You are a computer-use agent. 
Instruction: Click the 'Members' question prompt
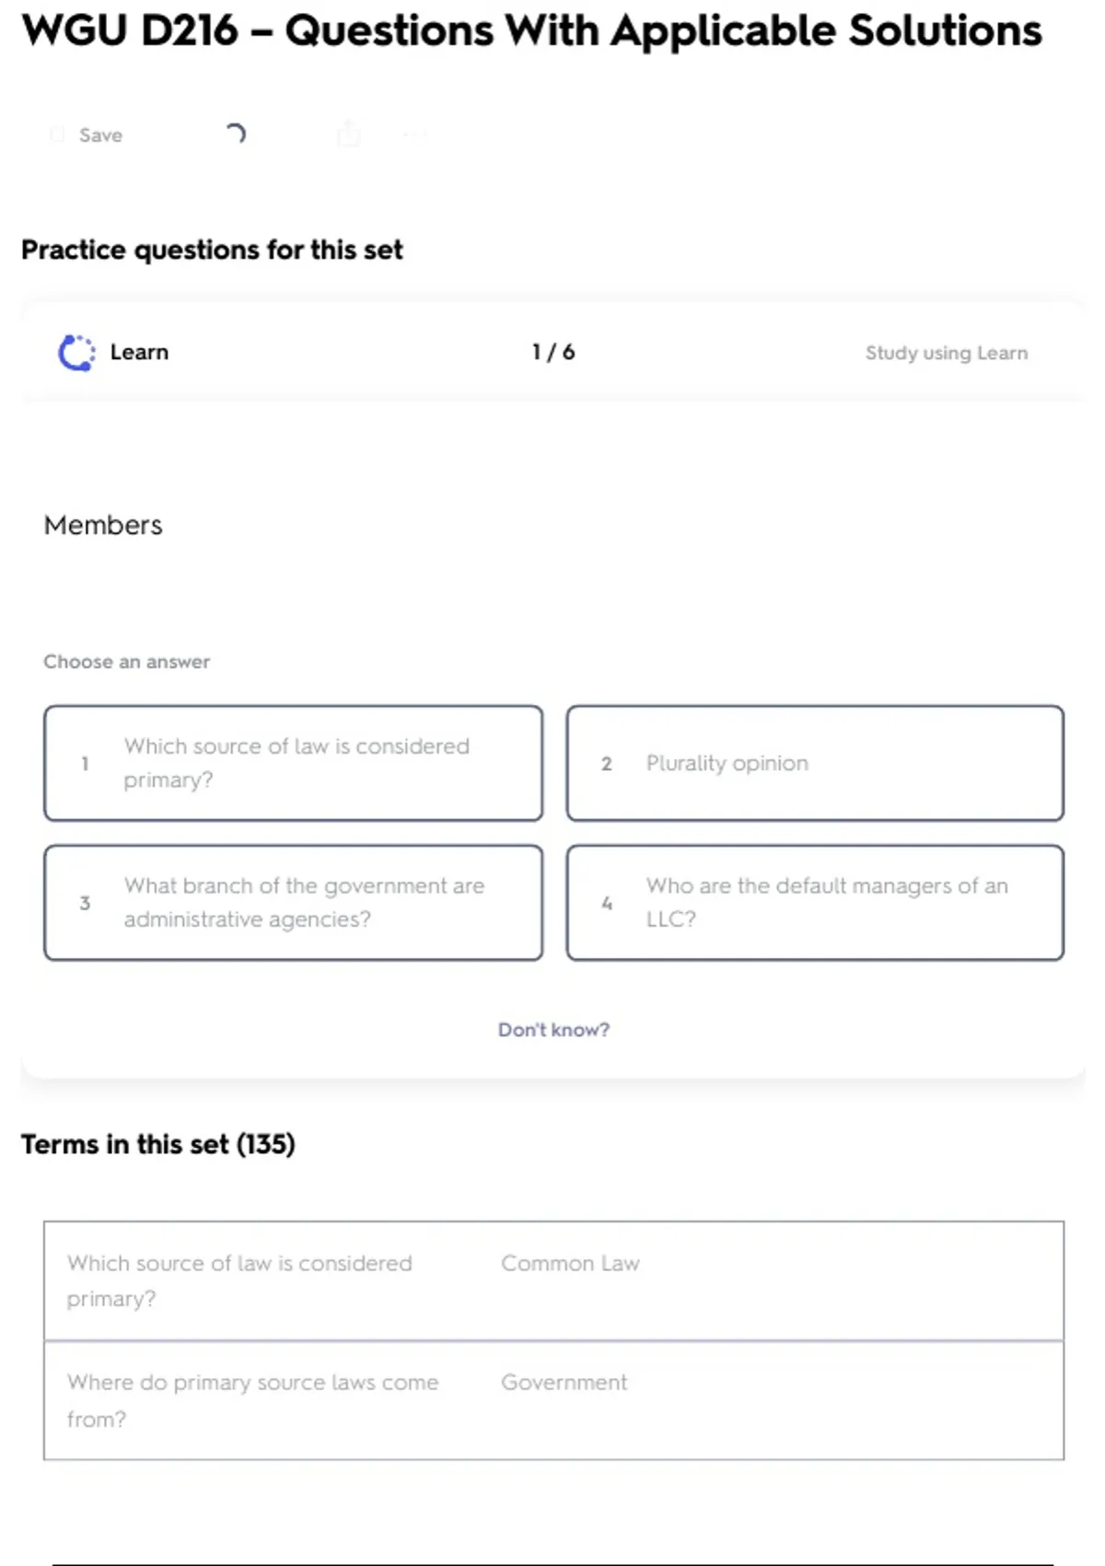103,525
